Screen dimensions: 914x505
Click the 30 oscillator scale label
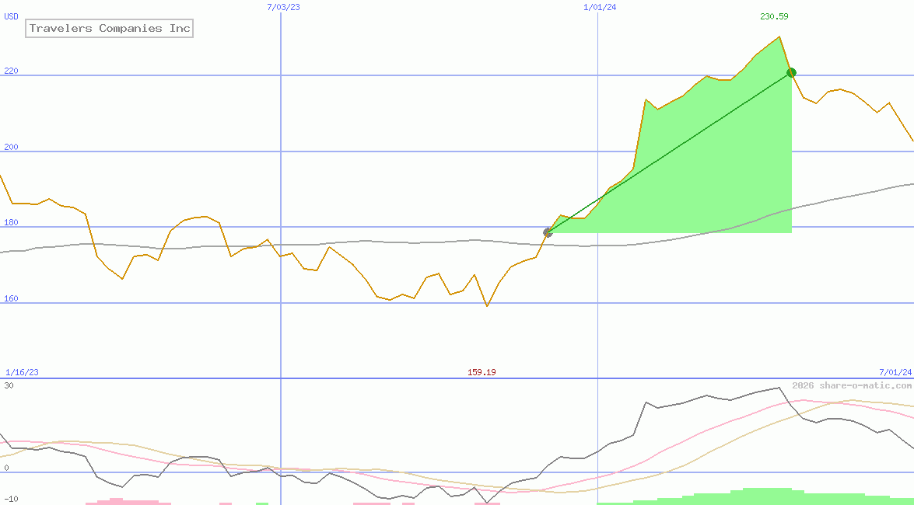point(9,385)
